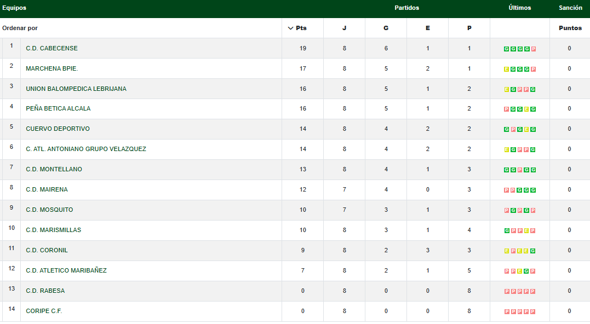This screenshot has height=324, width=590.
Task: Open the C.D. Cabecense team link
Action: [x=51, y=48]
